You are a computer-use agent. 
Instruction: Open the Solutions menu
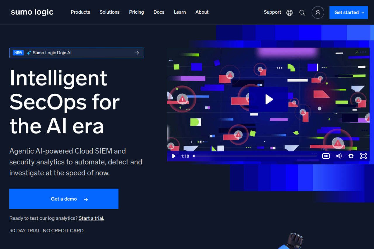pos(110,12)
